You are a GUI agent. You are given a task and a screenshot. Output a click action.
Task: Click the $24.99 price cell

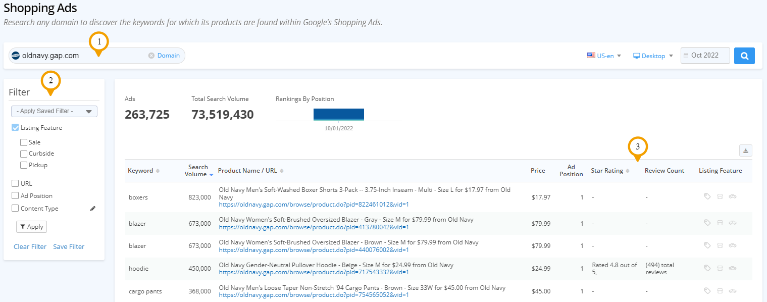pyautogui.click(x=541, y=269)
